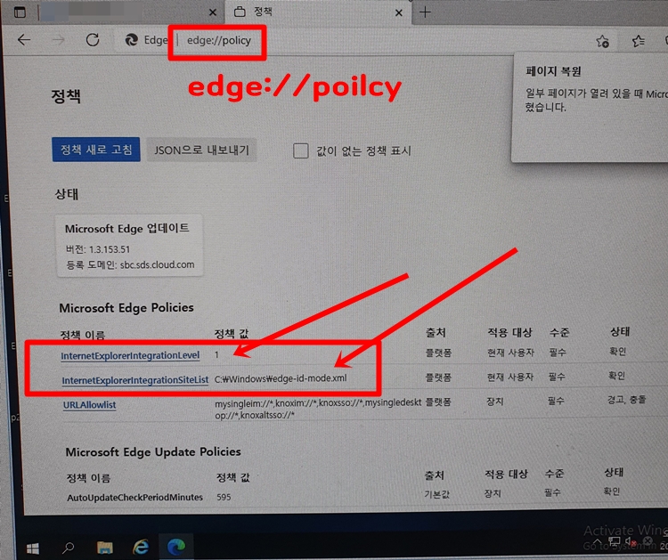
Task: Click version text 1.3.153.51
Action: click(x=110, y=249)
